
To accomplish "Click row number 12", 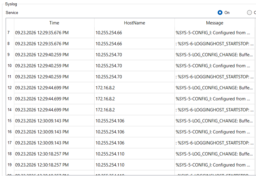I will tap(10, 88).
